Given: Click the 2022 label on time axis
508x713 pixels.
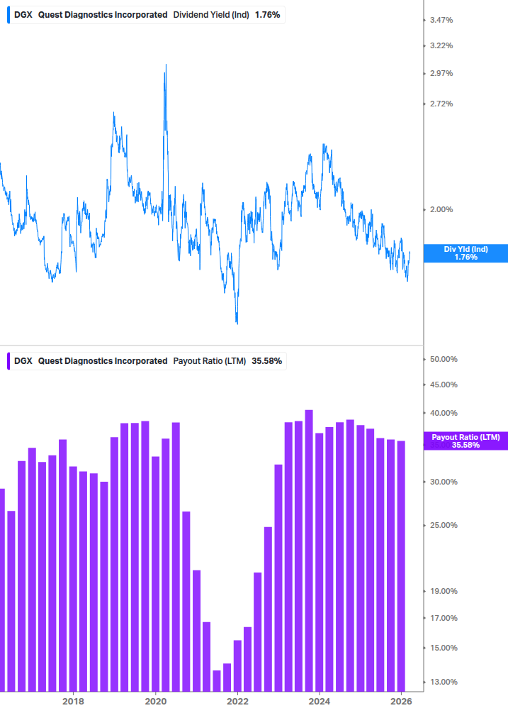Looking at the screenshot, I should coord(237,702).
